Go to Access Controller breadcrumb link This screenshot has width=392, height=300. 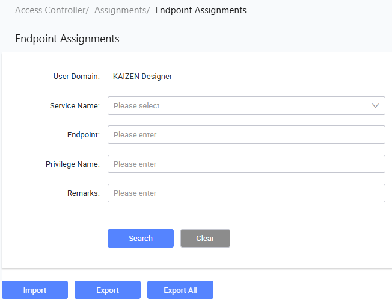tap(51, 10)
